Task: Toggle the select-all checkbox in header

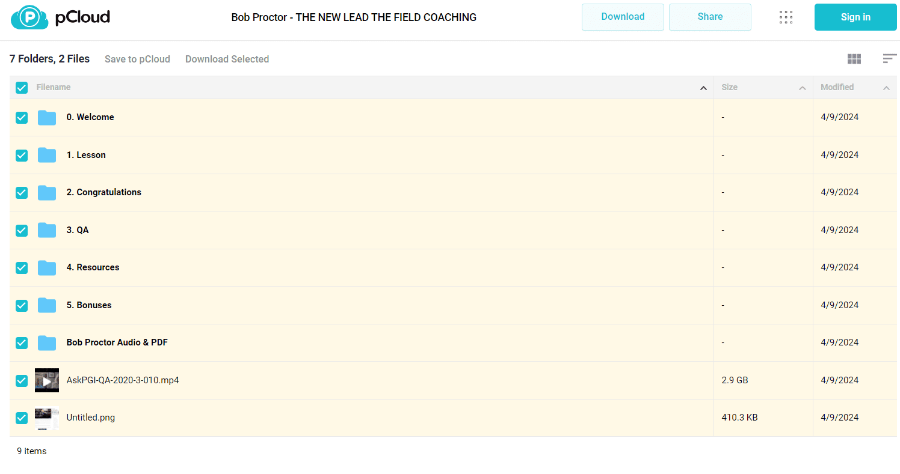Action: [x=22, y=88]
